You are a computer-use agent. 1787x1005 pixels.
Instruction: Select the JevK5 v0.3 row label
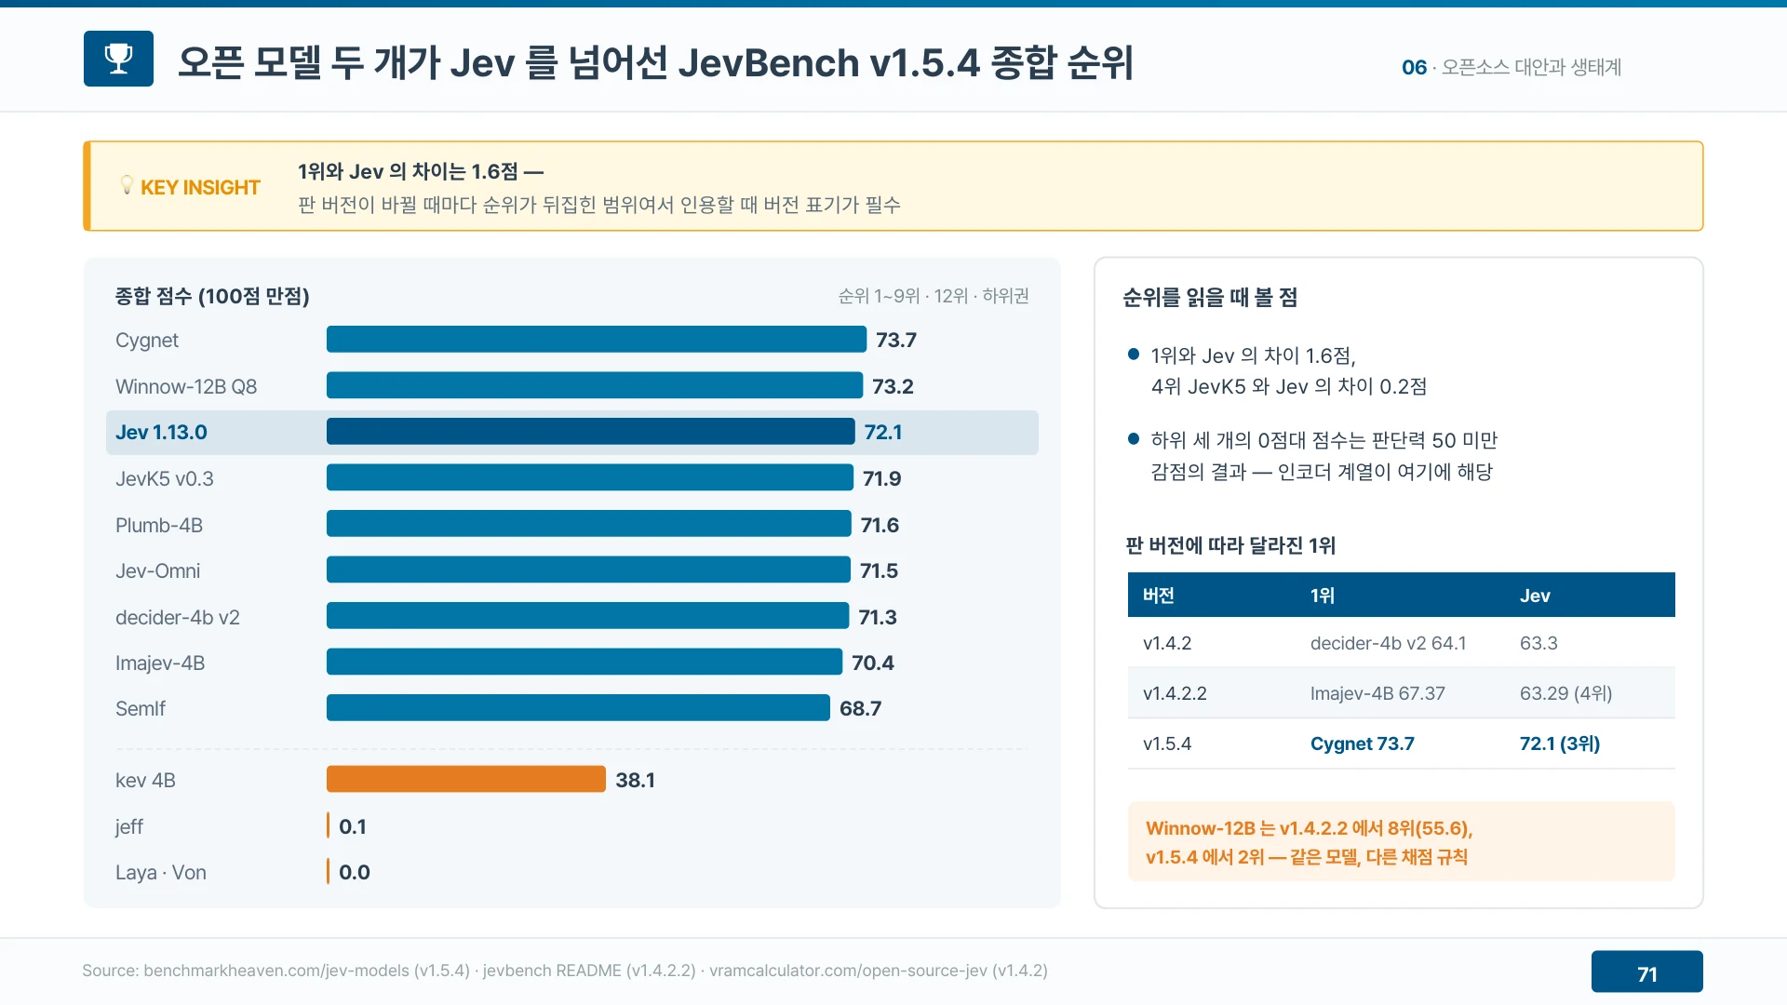point(165,478)
